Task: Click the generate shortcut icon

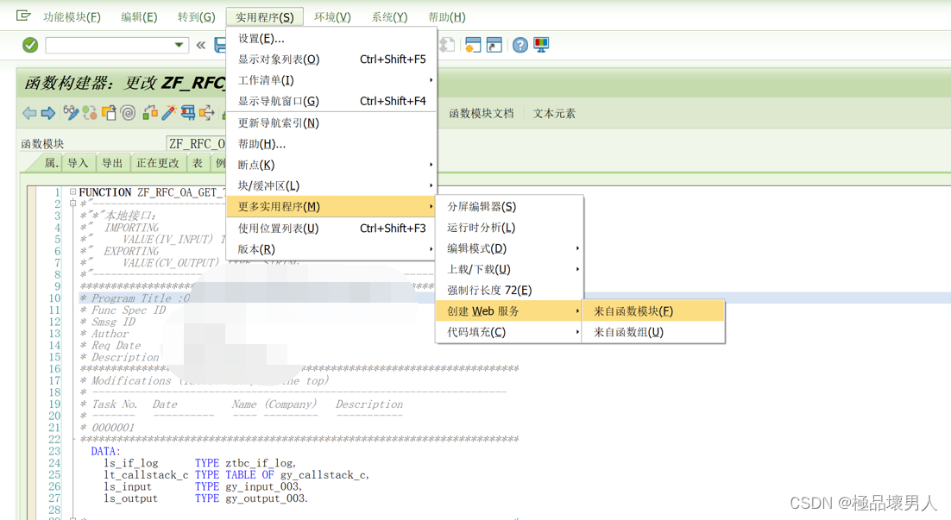Action: pyautogui.click(x=494, y=46)
